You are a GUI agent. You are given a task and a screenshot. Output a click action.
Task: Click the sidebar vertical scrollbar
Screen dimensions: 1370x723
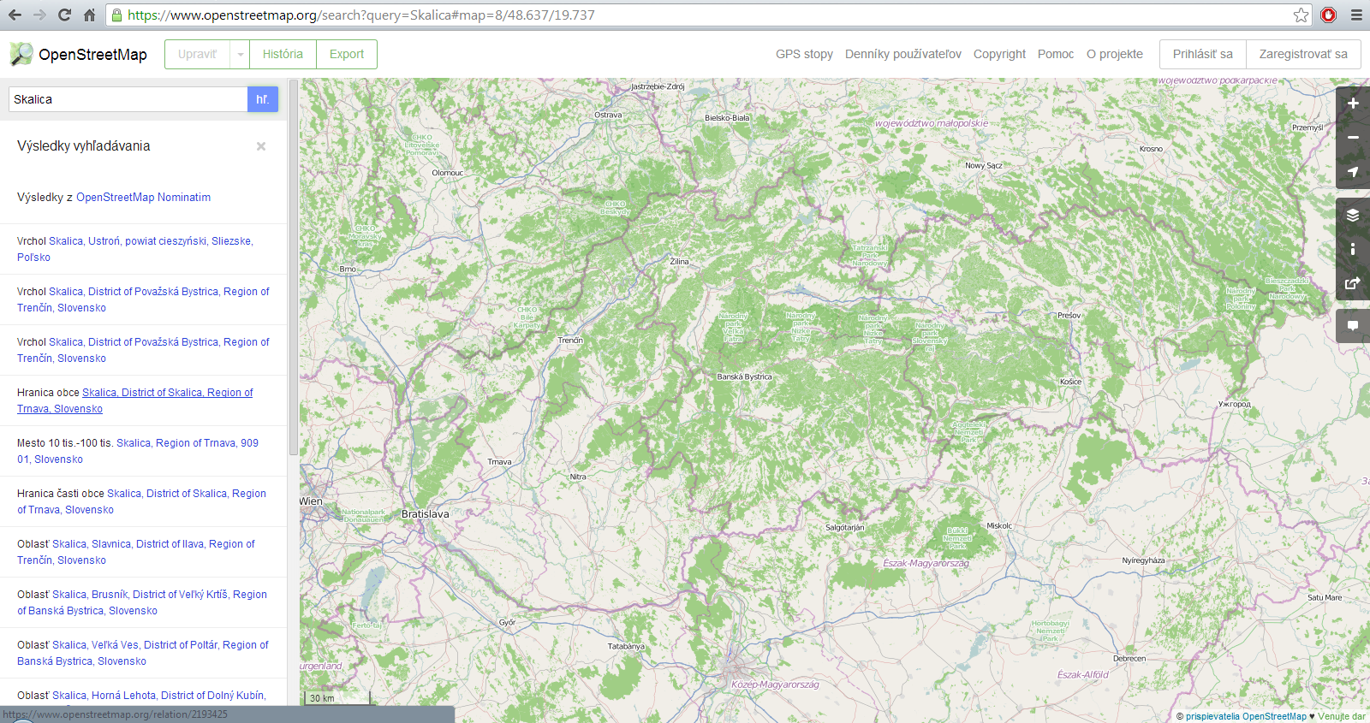pos(294,267)
